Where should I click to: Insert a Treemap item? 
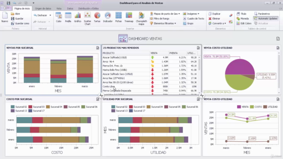129,17
